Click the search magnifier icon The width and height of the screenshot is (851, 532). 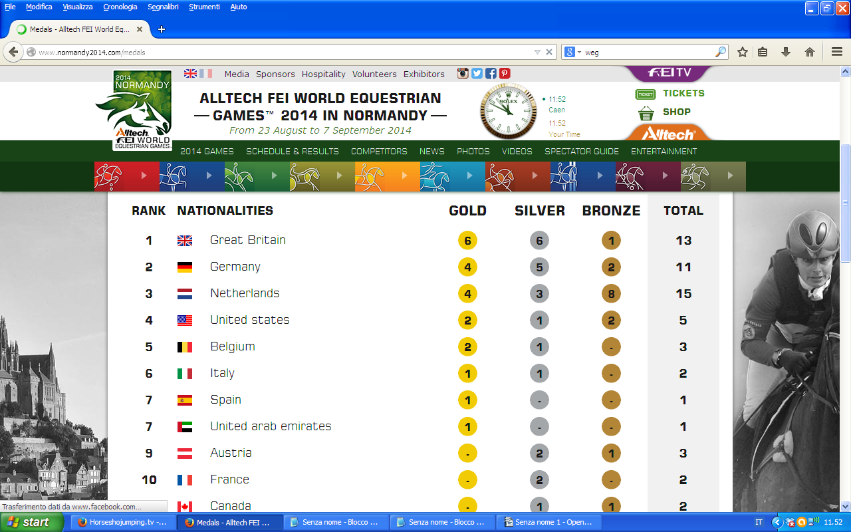721,52
